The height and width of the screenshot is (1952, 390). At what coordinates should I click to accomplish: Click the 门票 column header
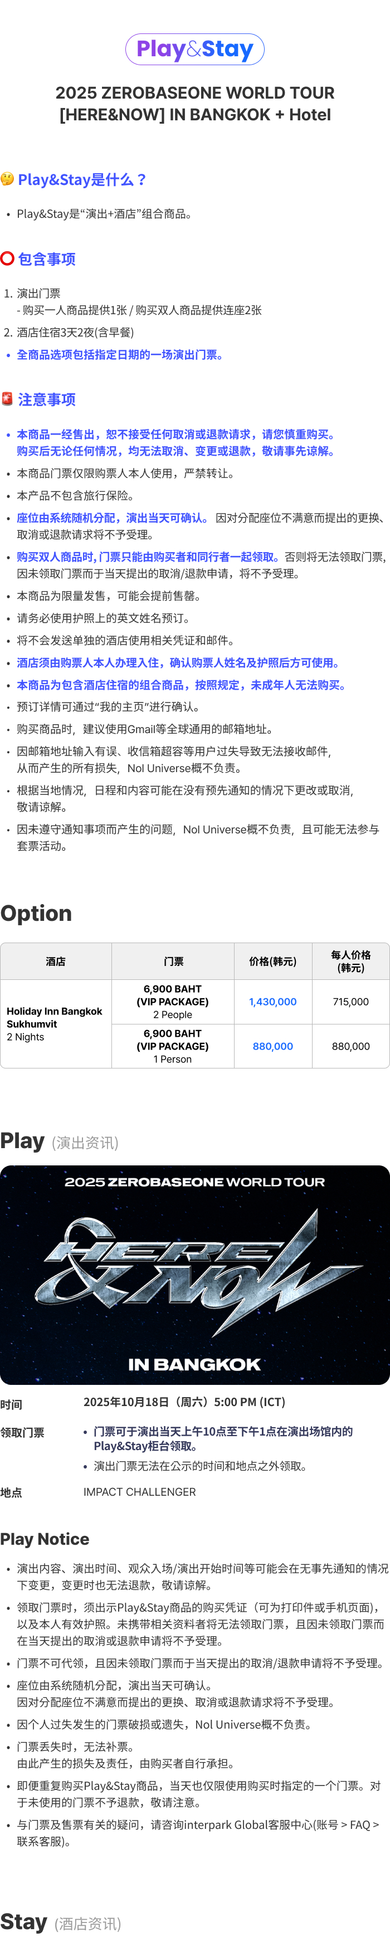(x=173, y=962)
